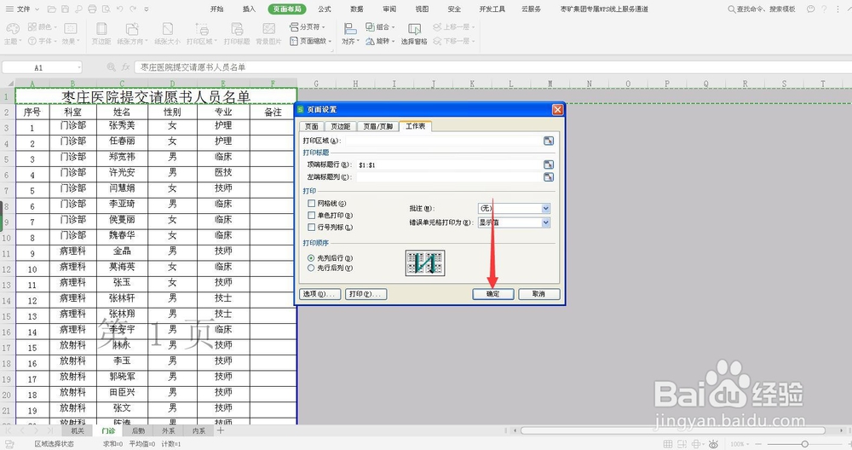Screen dimensions: 852x450
Task: Click the 选择窗格 selection pane icon
Action: (414, 29)
